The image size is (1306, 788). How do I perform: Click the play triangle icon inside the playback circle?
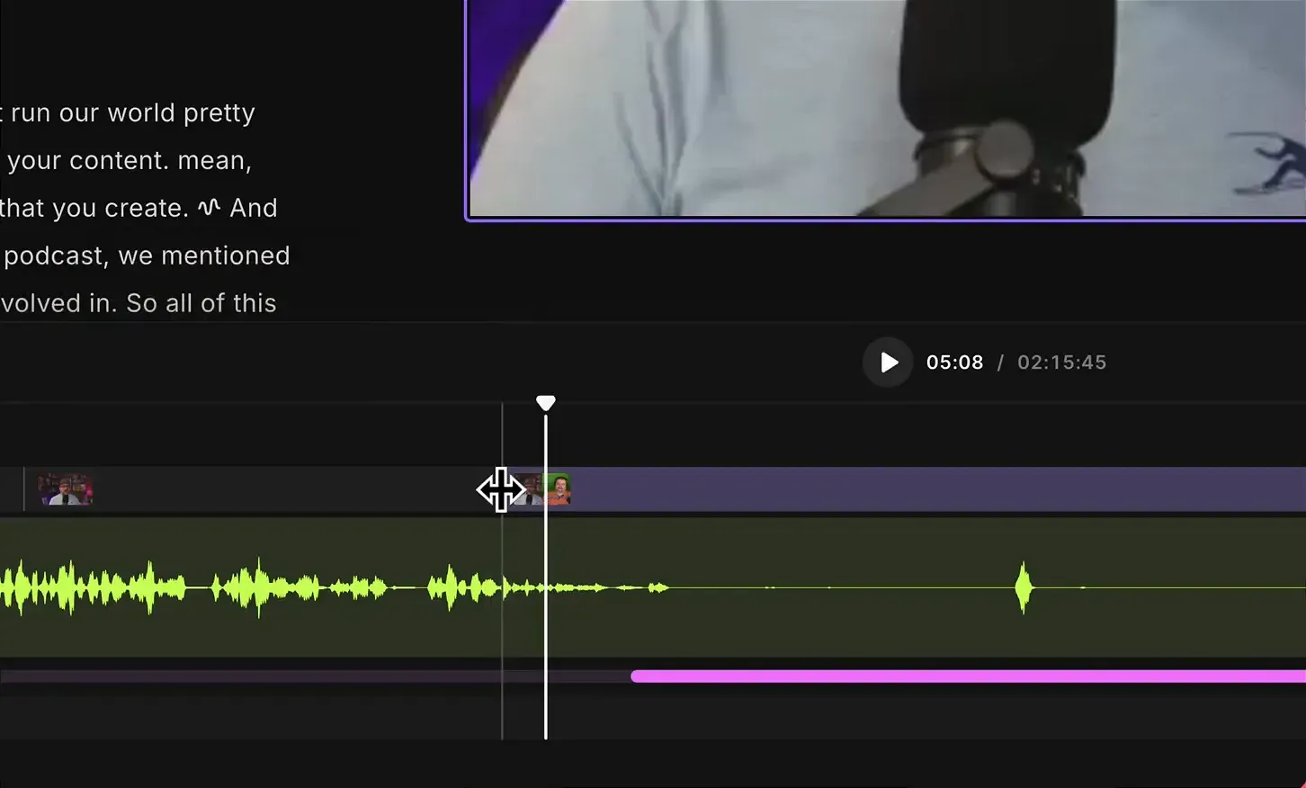coord(889,363)
